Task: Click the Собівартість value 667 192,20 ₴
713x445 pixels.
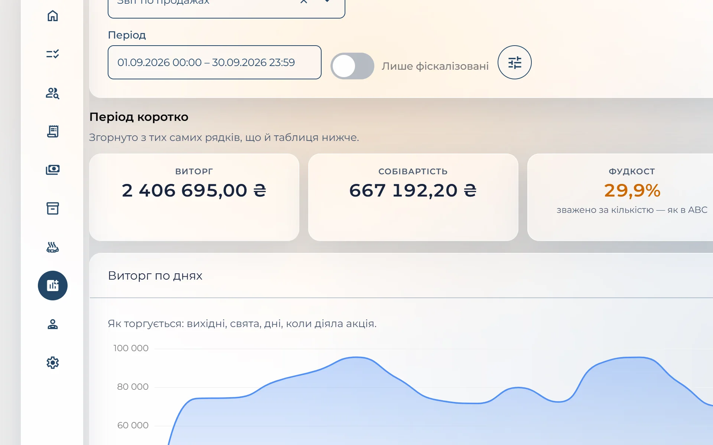Action: coord(413,191)
